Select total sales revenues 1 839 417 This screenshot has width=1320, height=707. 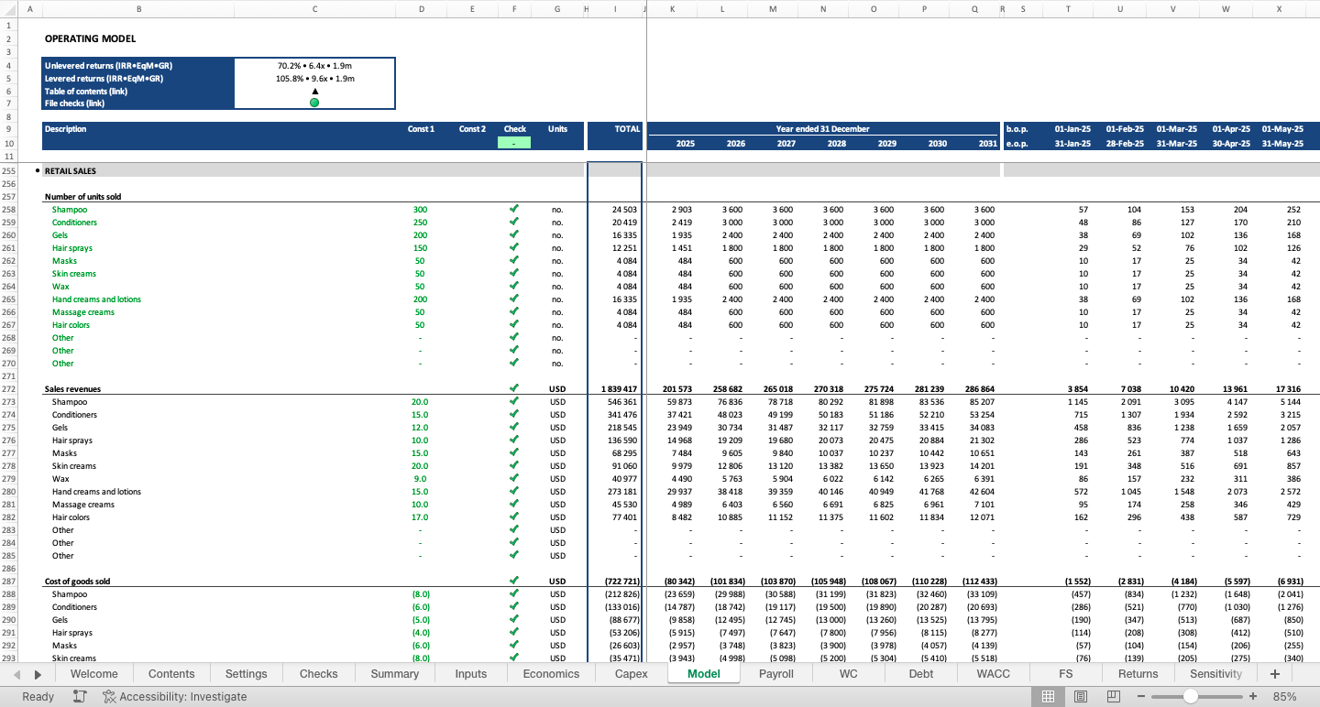(620, 388)
